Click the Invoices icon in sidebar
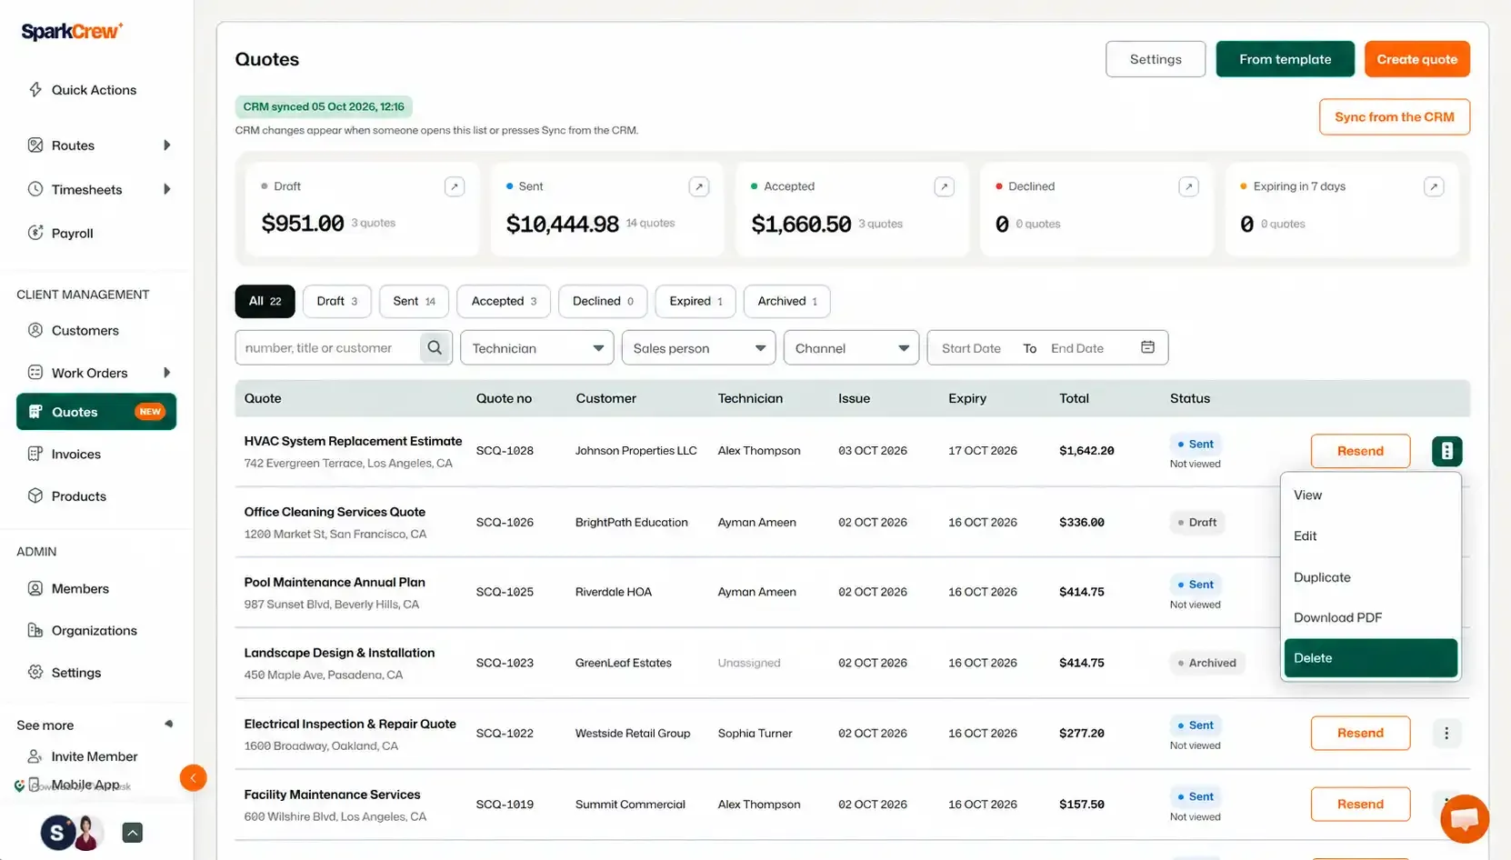 pos(35,454)
